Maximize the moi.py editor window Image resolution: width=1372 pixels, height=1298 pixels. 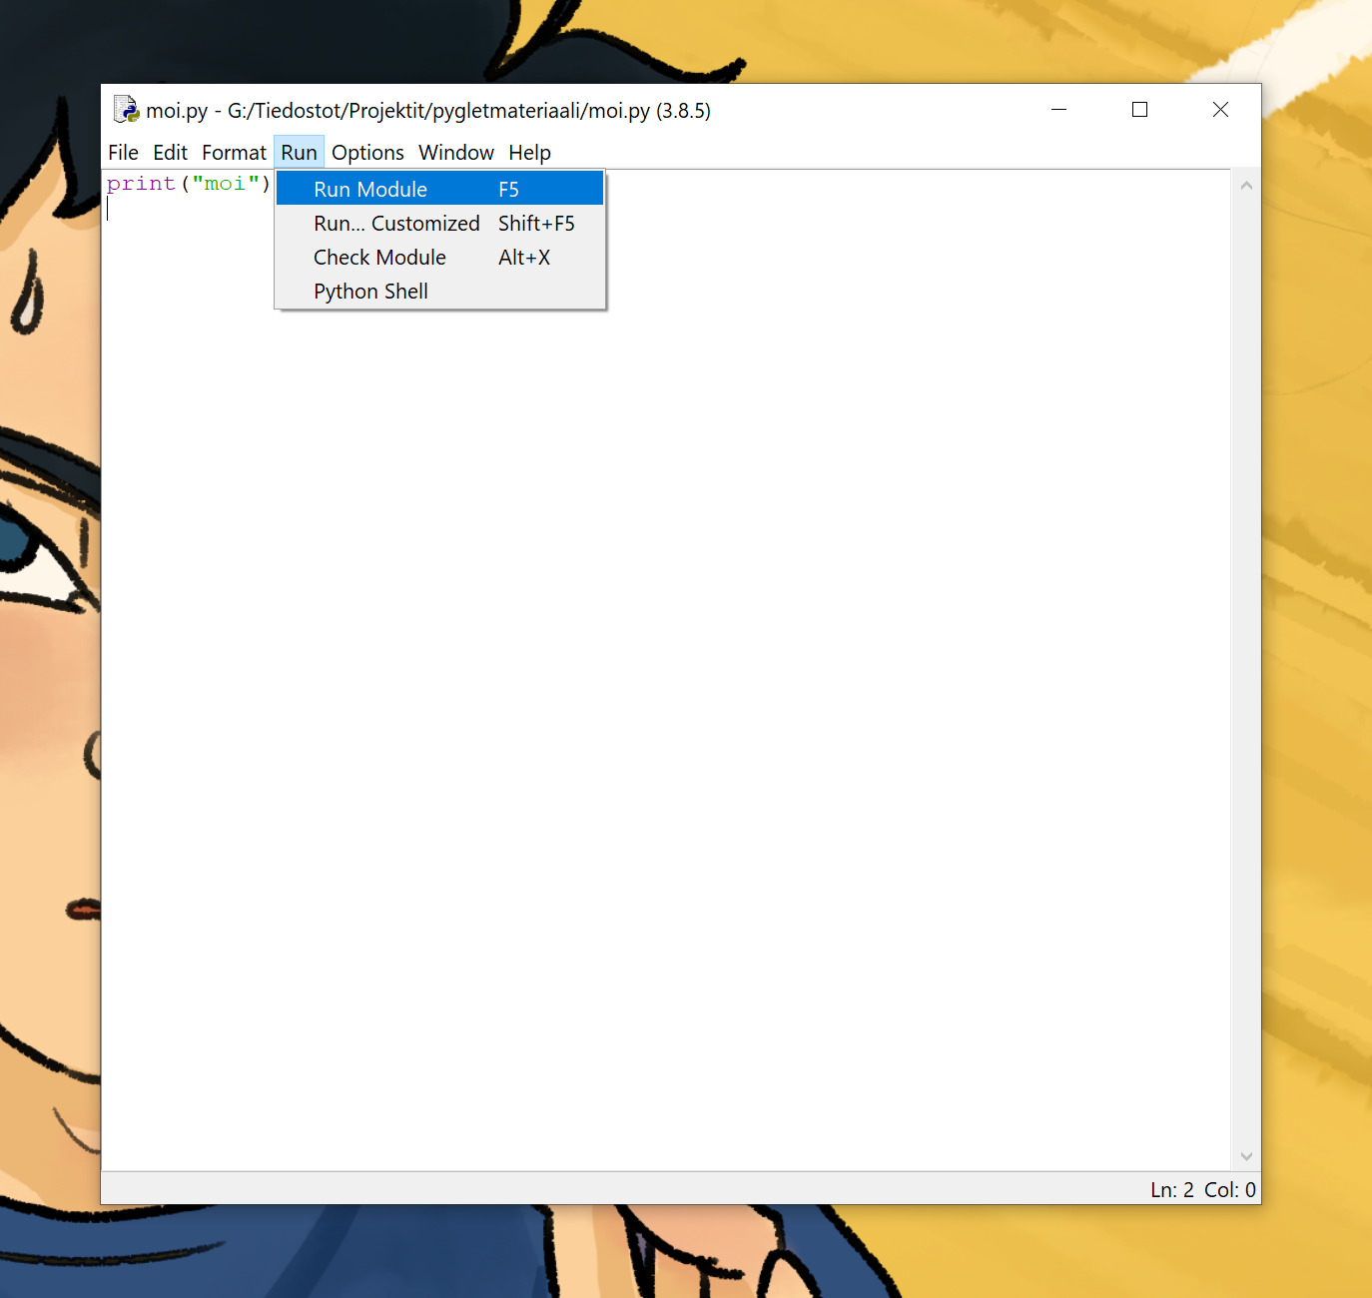(1139, 109)
